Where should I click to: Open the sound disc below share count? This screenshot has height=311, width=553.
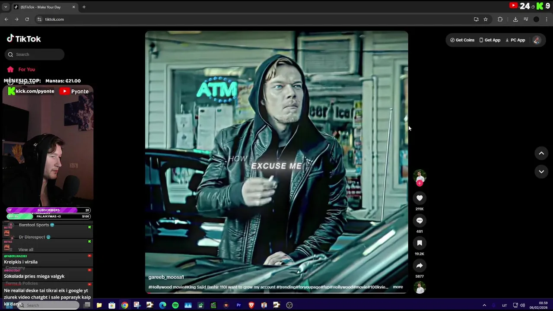420,288
